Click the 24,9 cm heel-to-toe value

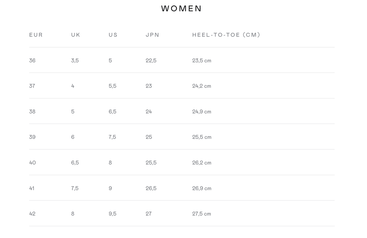coord(202,112)
